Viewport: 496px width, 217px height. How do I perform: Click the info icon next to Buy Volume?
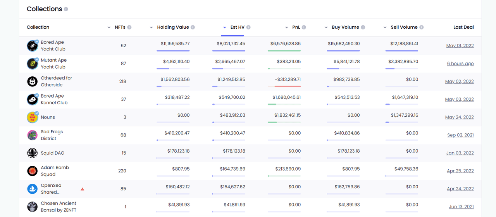point(363,27)
